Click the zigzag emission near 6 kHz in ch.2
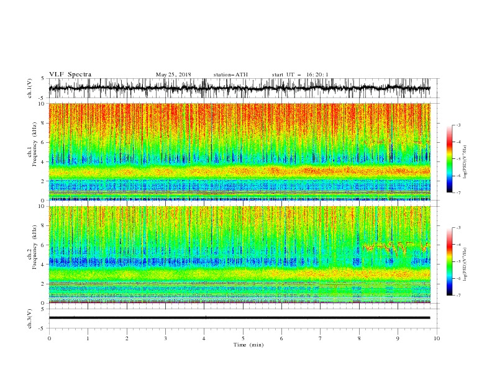Image resolution: width=492 pixels, height=380 pixels. click(x=395, y=248)
